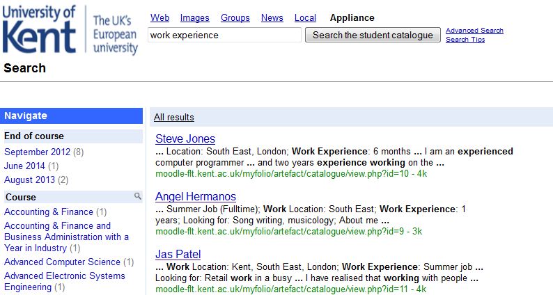
Task: Filter by September 2012 end of course
Action: click(38, 152)
